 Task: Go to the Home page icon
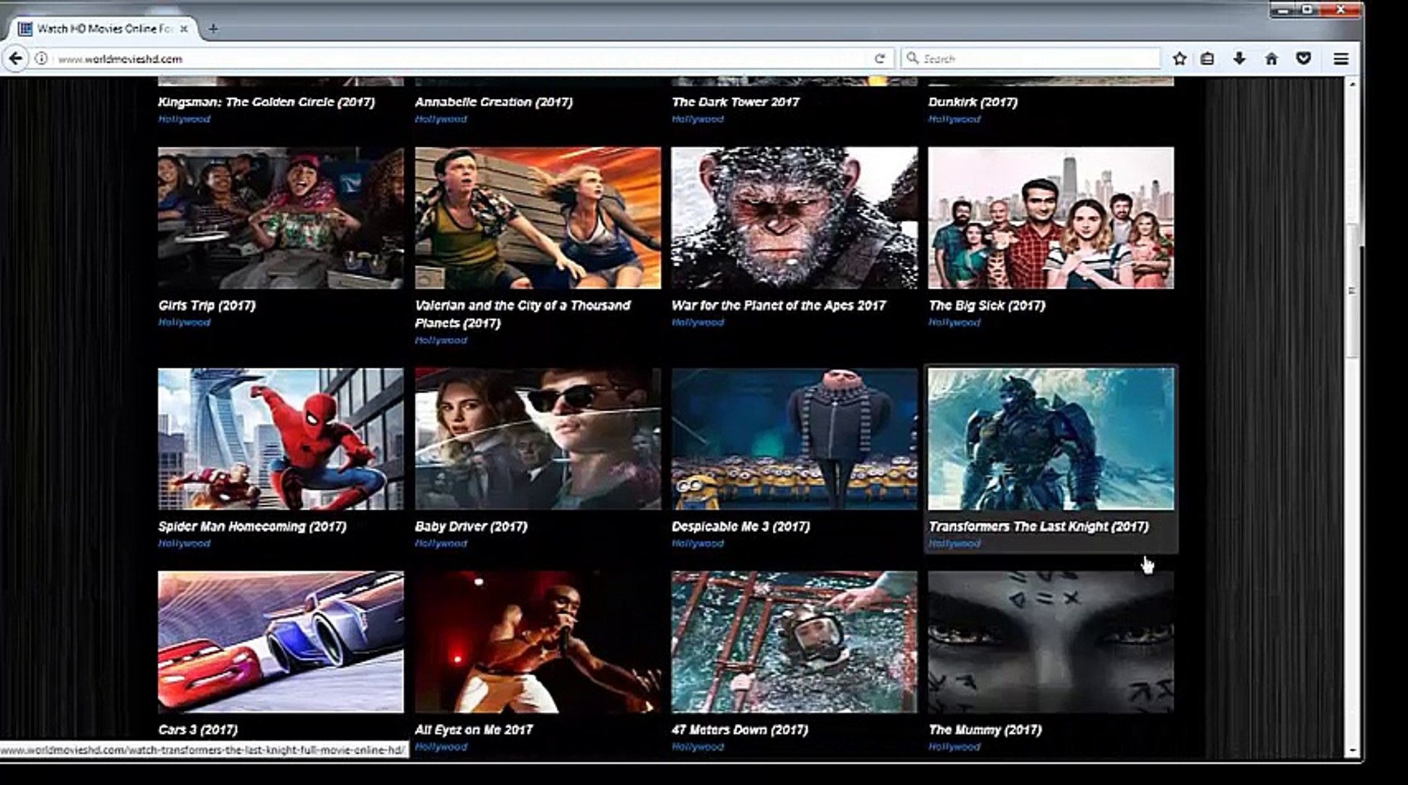[1271, 58]
